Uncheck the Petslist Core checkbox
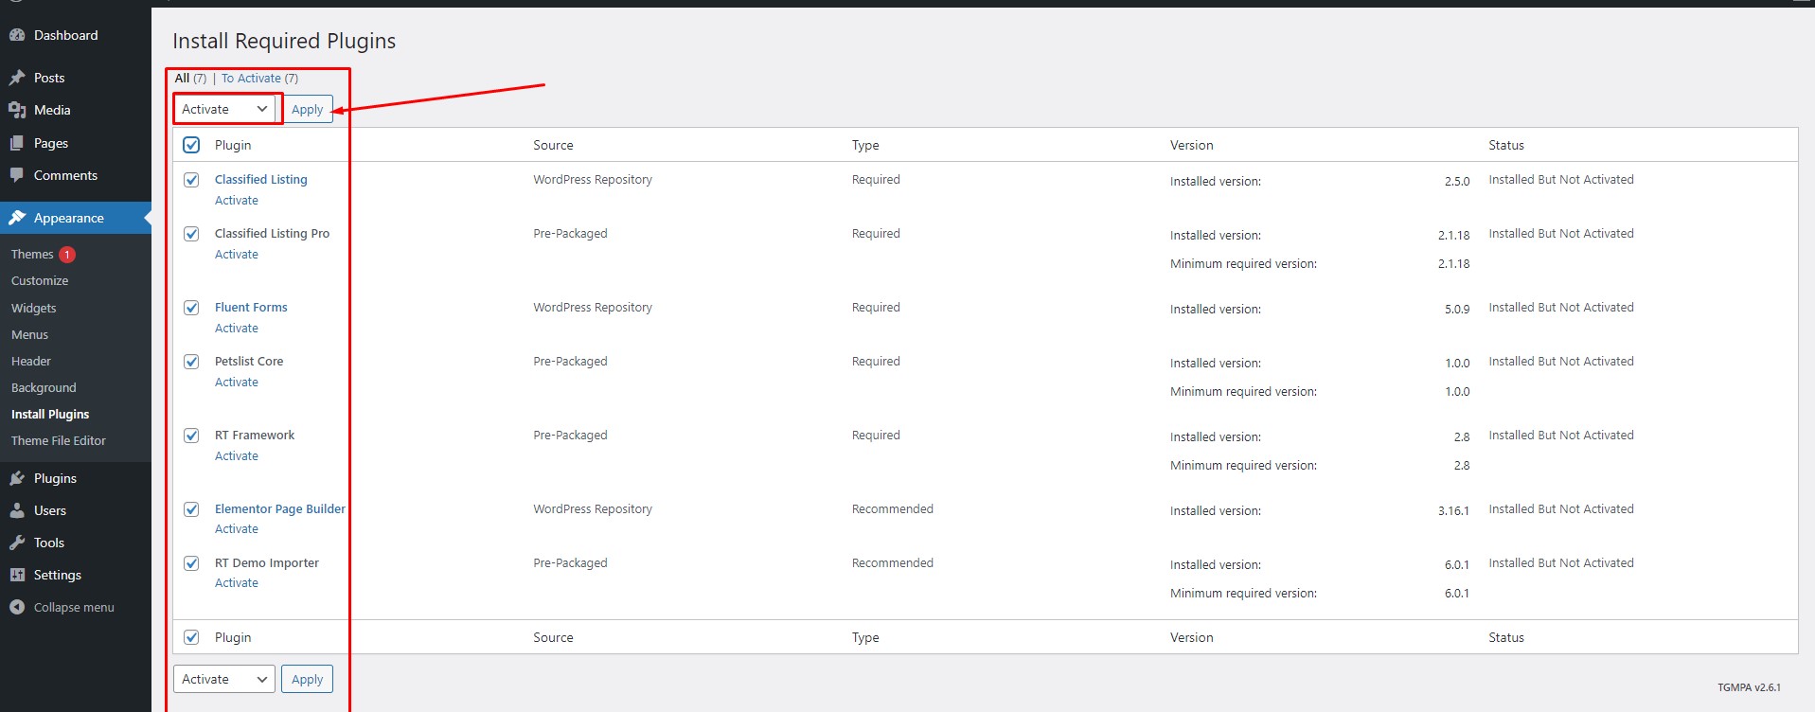The width and height of the screenshot is (1815, 712). (191, 362)
